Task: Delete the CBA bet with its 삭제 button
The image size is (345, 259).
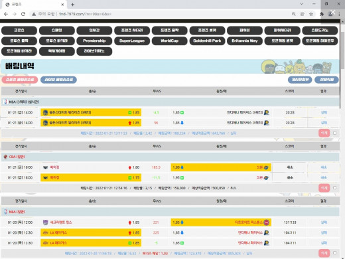Action: pos(324,188)
